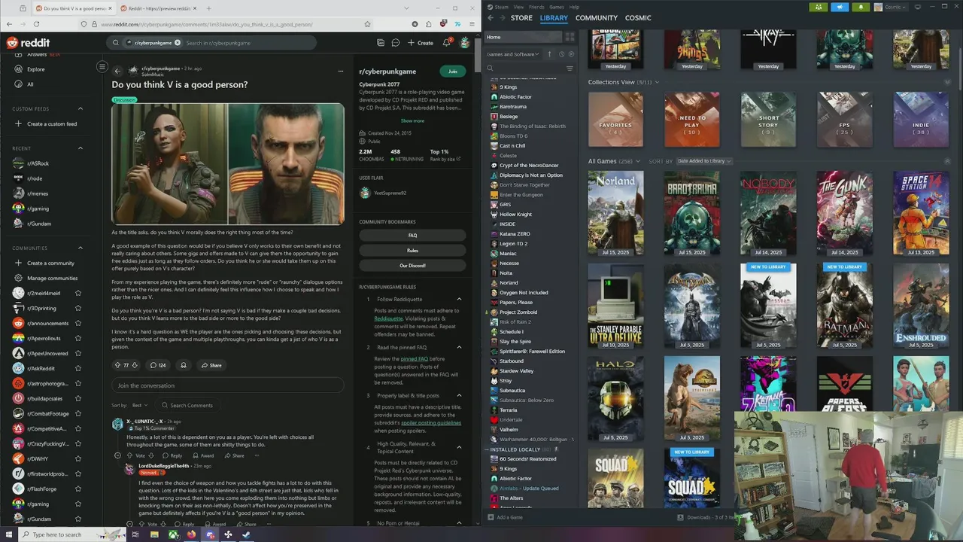Screen dimensions: 963x542
Task: Downvote the post showing 77 points
Action: (x=135, y=365)
